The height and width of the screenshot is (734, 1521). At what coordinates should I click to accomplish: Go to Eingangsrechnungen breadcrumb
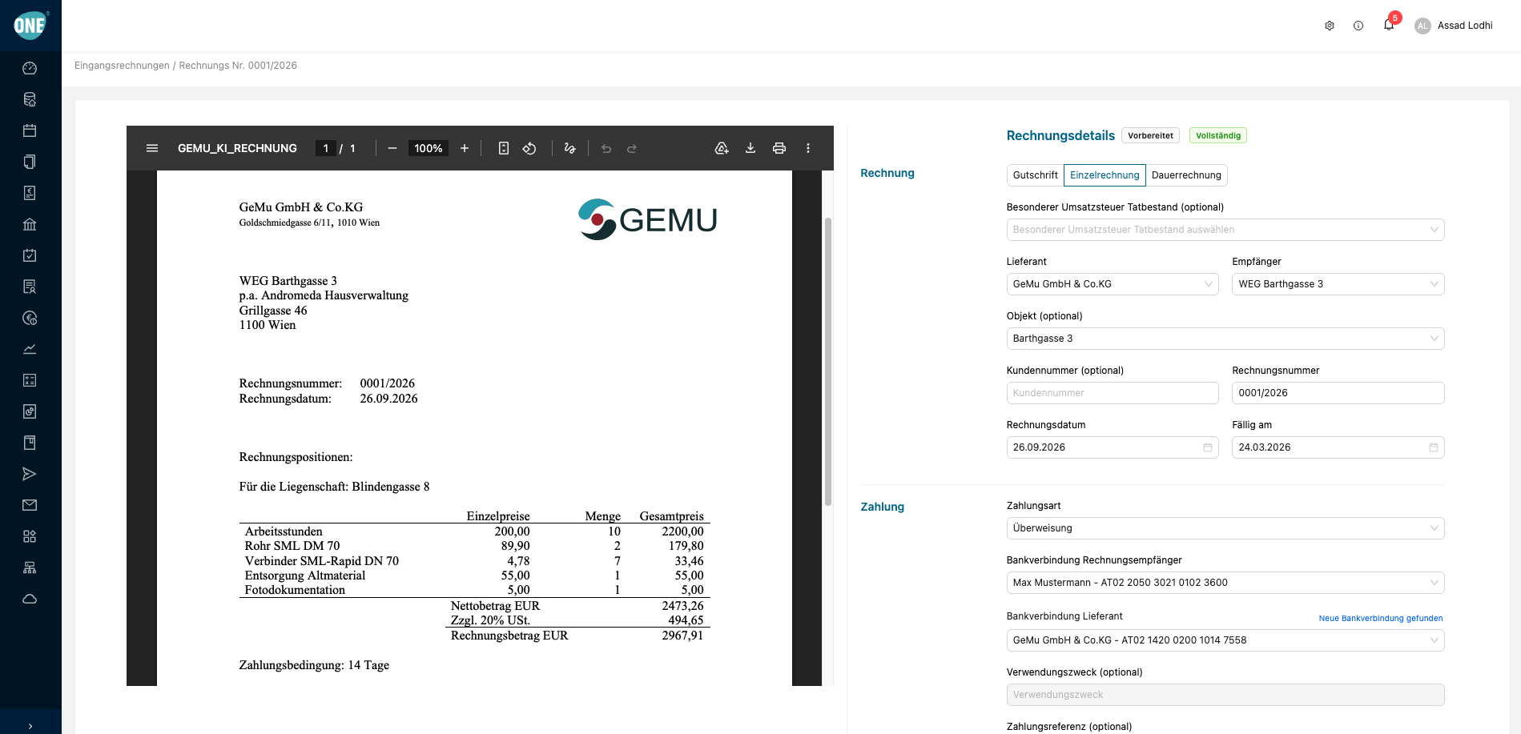coord(122,66)
